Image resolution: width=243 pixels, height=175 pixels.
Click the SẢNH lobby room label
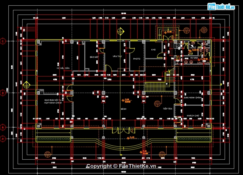pos(124,109)
